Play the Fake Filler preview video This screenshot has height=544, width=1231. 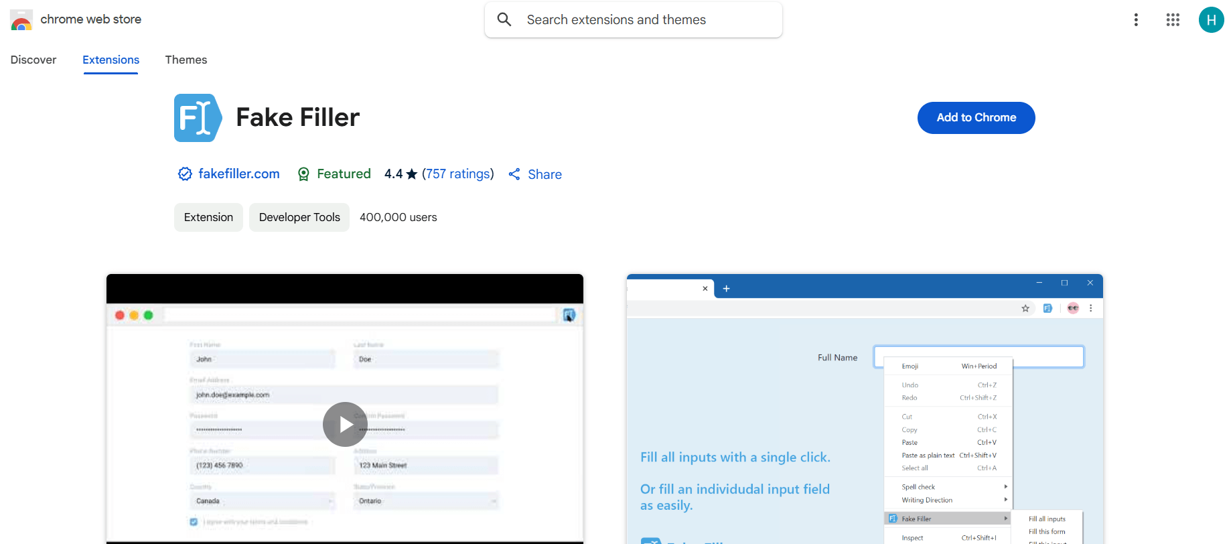click(345, 424)
